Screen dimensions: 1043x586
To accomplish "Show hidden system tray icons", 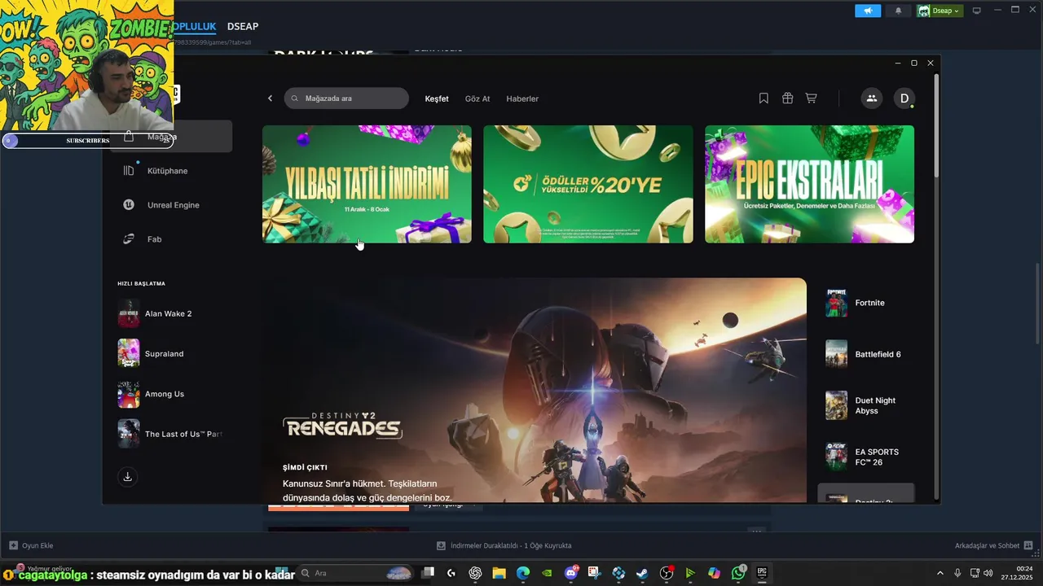I will point(940,573).
